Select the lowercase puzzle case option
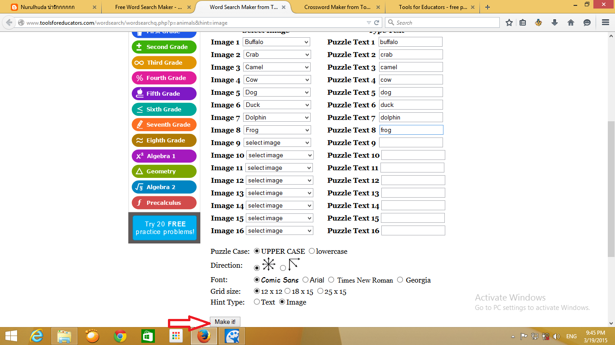The height and width of the screenshot is (345, 615). point(312,251)
